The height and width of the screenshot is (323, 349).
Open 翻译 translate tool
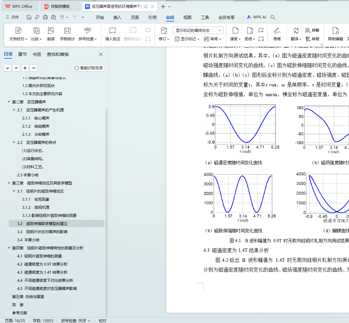click(296, 34)
